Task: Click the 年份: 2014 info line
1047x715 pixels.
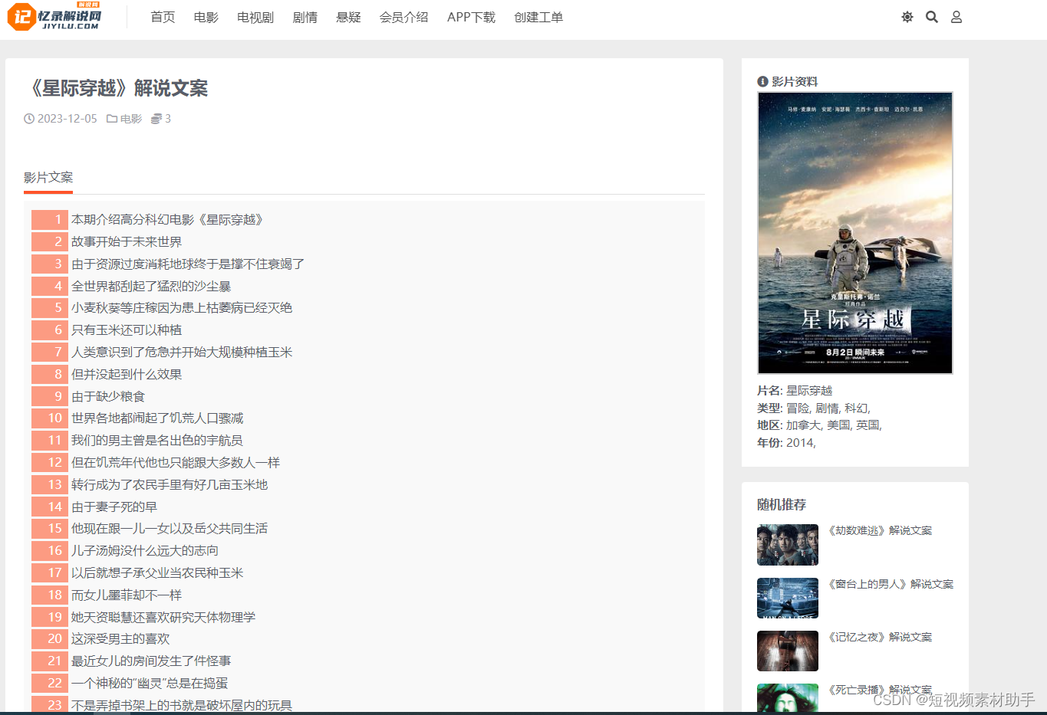Action: 786,443
